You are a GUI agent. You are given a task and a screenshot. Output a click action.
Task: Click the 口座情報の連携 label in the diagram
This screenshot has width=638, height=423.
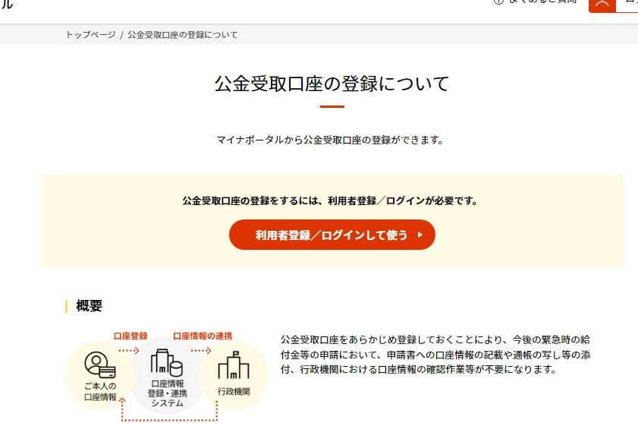203,336
